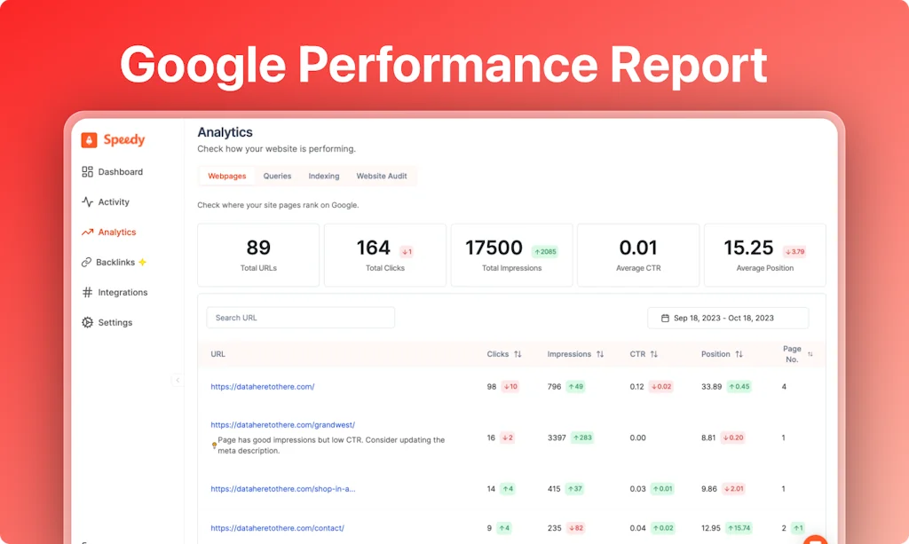Open the dataheretothere.com/grandwest/ link
909x544 pixels.
pyautogui.click(x=283, y=425)
